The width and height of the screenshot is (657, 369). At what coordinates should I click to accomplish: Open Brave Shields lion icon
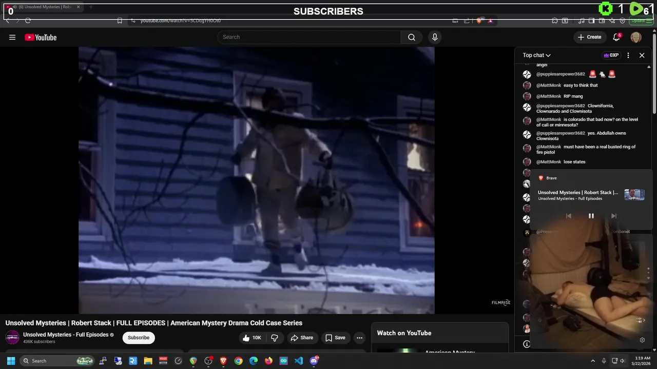click(479, 20)
